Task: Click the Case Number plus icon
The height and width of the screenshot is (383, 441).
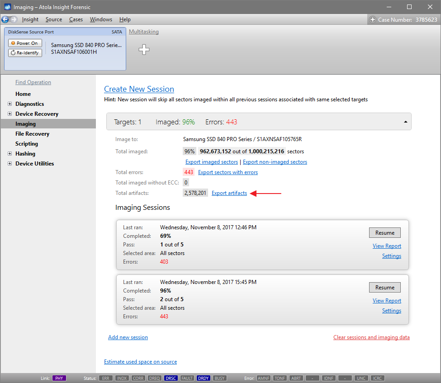Action: pyautogui.click(x=373, y=19)
